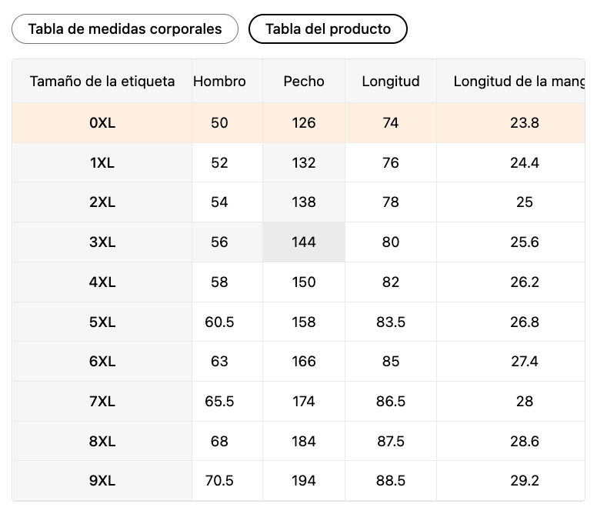The image size is (597, 514).
Task: Select the 8XL size row
Action: coord(298,441)
